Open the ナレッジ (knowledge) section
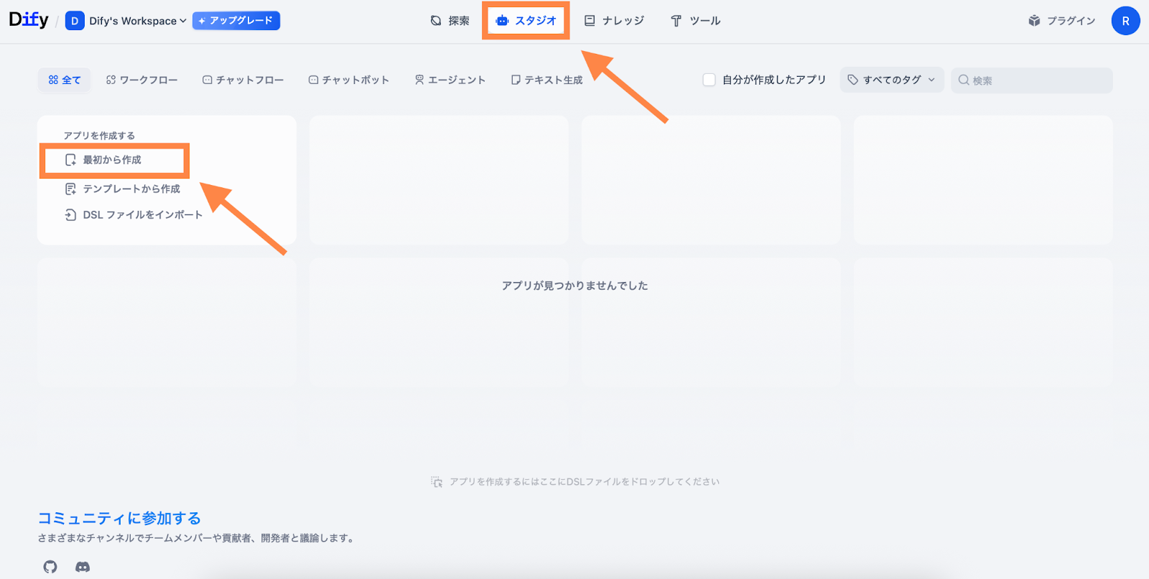Viewport: 1149px width, 579px height. click(x=614, y=21)
